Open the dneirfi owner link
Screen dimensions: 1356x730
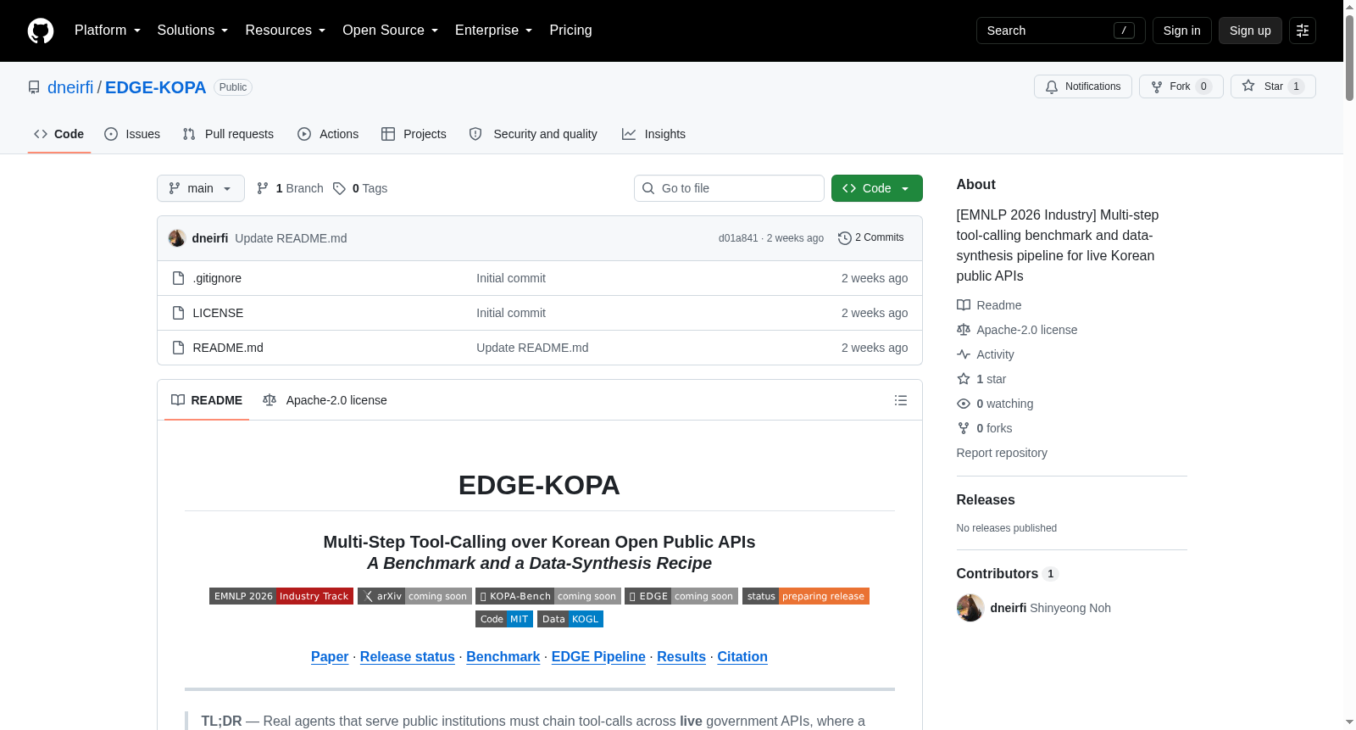(70, 87)
